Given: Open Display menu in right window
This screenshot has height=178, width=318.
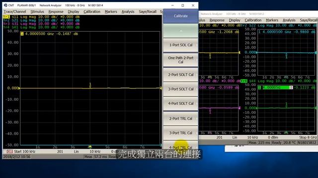Looking at the screenshot, I should tap(235, 20).
